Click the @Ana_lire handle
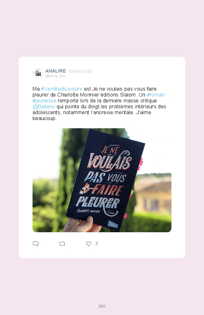The width and height of the screenshot is (204, 315). (x=55, y=76)
